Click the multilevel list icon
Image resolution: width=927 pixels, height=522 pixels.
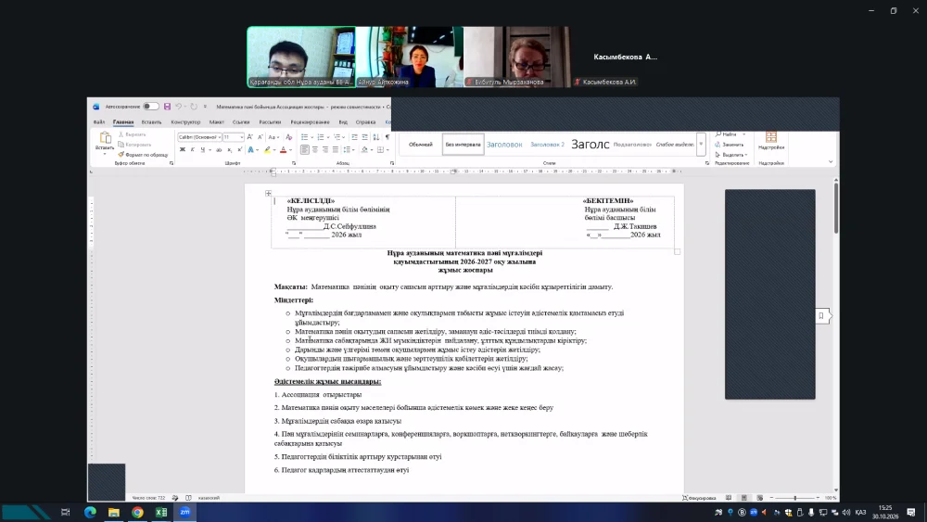click(x=337, y=137)
